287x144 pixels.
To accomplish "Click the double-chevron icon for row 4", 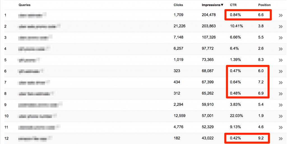I will [x=281, y=49].
